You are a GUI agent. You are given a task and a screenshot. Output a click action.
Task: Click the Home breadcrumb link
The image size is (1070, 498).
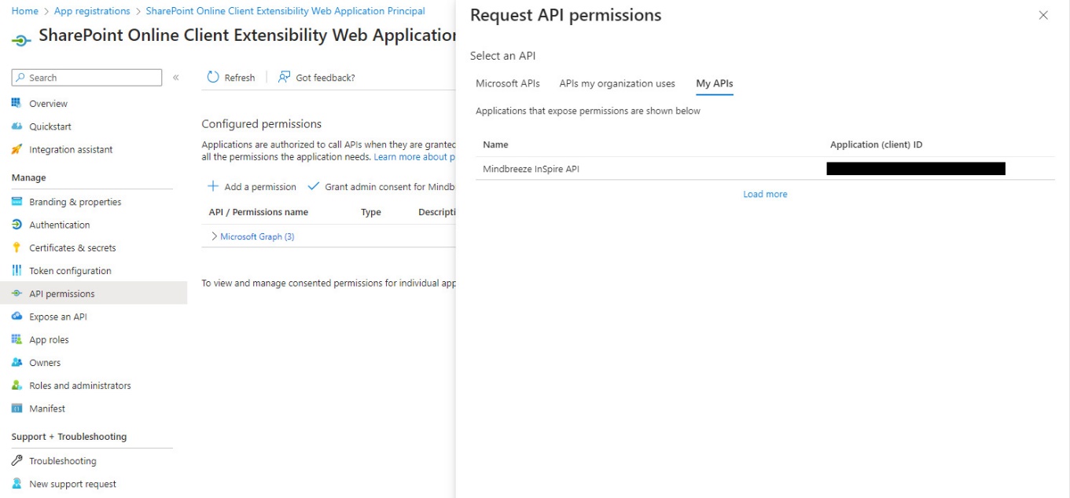pyautogui.click(x=25, y=11)
